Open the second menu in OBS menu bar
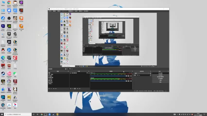The width and height of the screenshot is (207, 116). coord(54,11)
